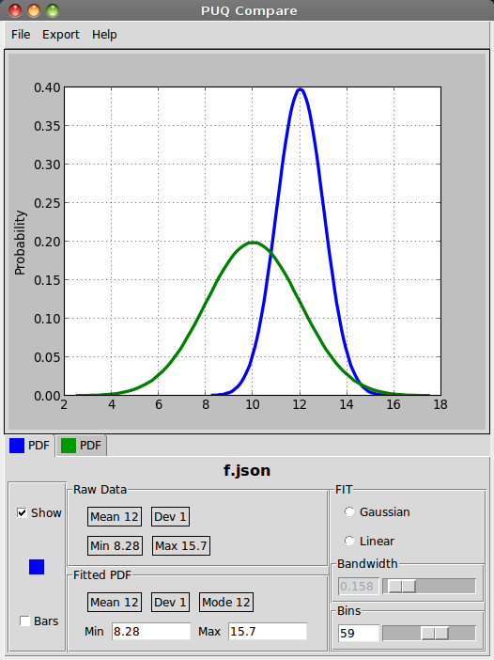Switch to the green PDF tab
Screen dimensions: 494x660
tap(81, 446)
